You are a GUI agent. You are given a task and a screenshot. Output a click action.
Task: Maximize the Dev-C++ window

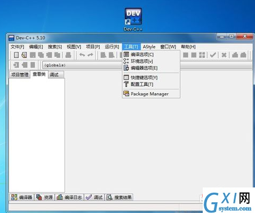(232, 36)
